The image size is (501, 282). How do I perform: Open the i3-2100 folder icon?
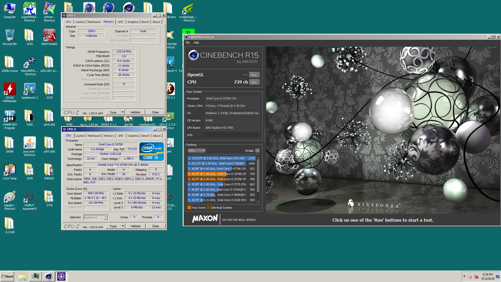10,226
